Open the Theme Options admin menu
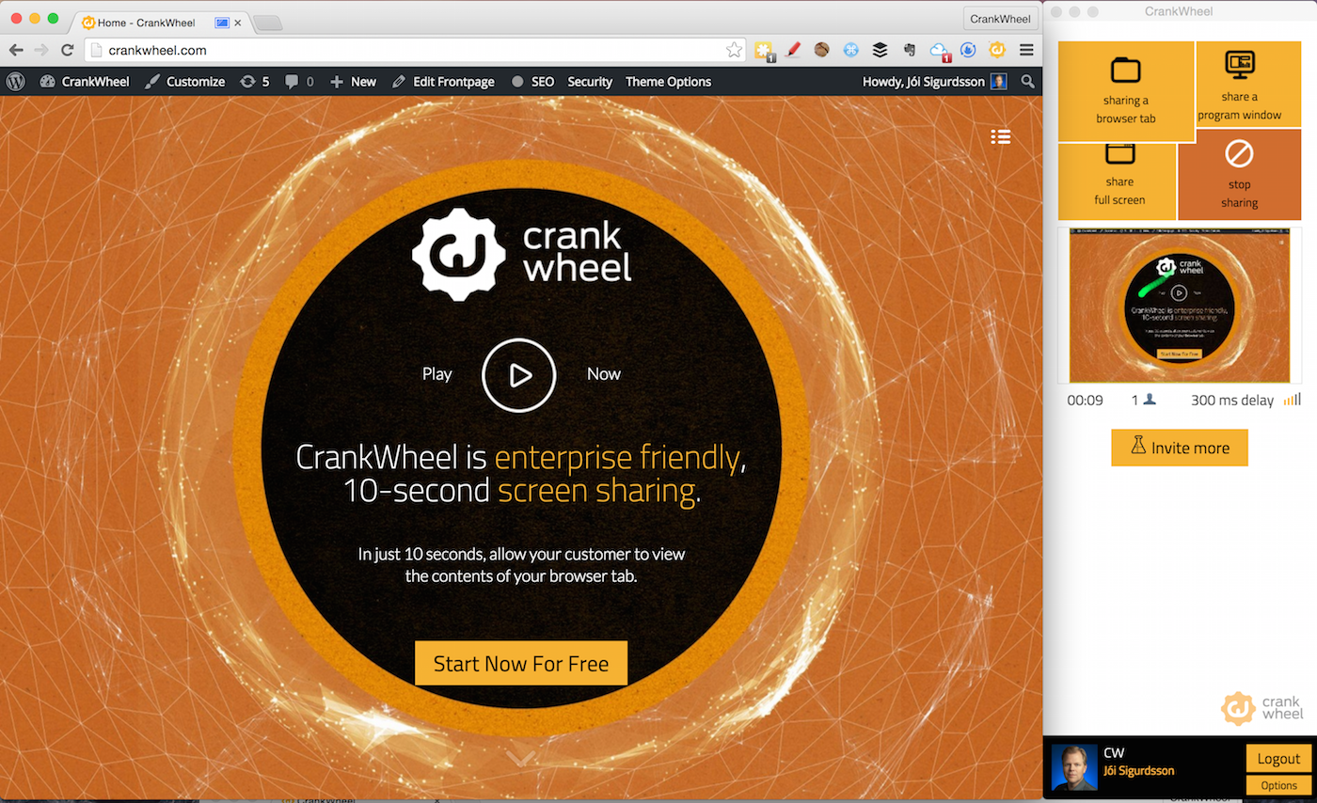The width and height of the screenshot is (1317, 803). click(668, 82)
